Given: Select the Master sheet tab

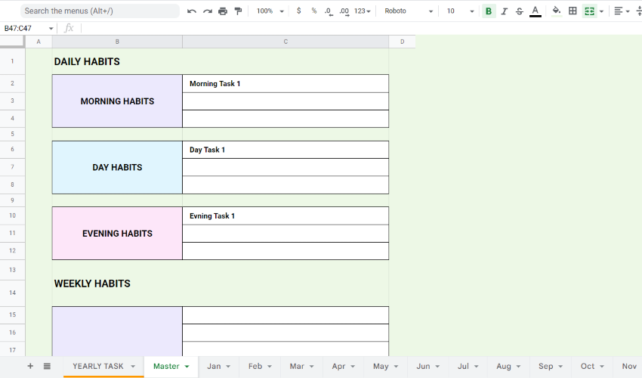Looking at the screenshot, I should tap(166, 366).
